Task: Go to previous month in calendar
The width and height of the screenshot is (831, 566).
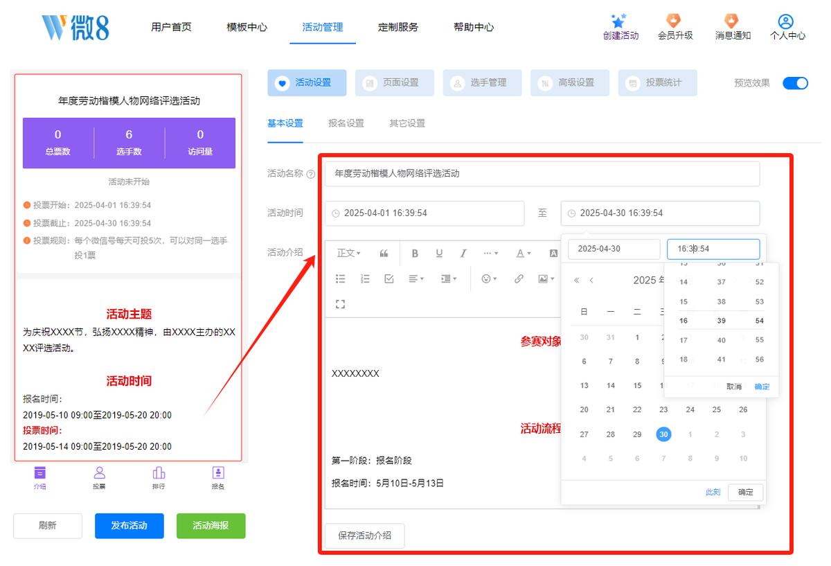Action: point(591,281)
